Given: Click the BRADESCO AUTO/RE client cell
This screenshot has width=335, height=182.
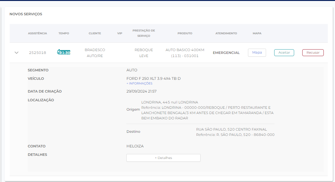Looking at the screenshot, I should (95, 53).
